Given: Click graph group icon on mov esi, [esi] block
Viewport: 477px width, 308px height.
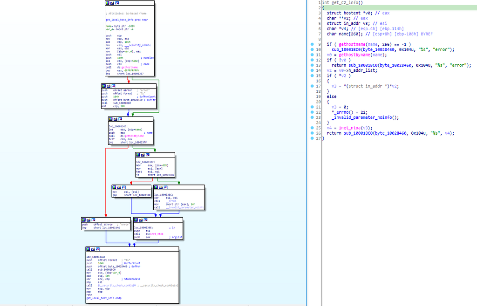Looking at the screenshot, I should click(x=124, y=187).
